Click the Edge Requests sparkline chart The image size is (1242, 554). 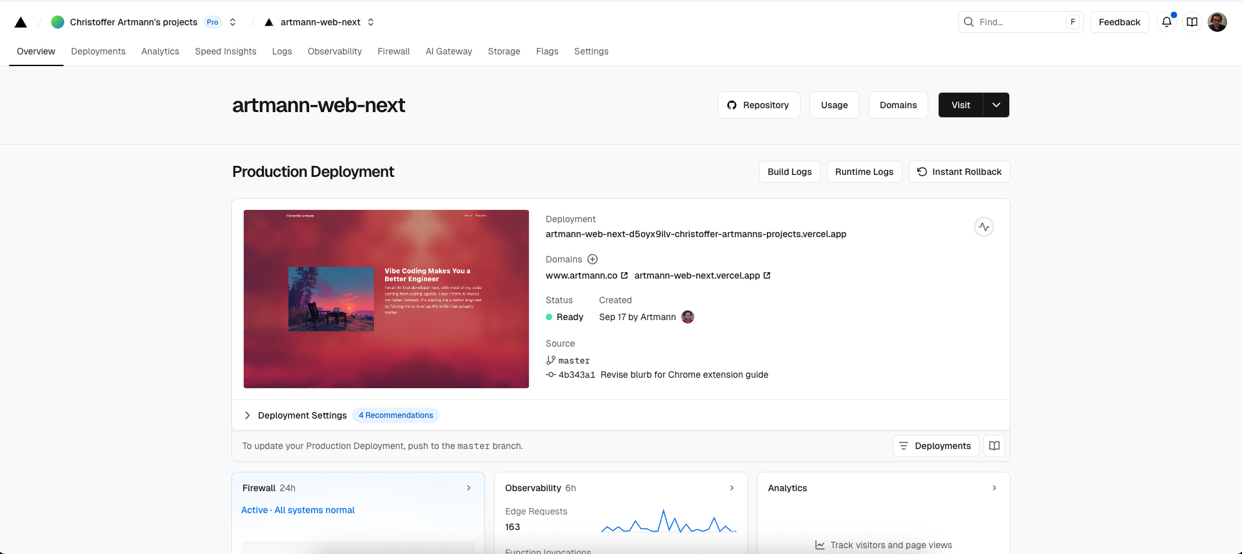669,521
